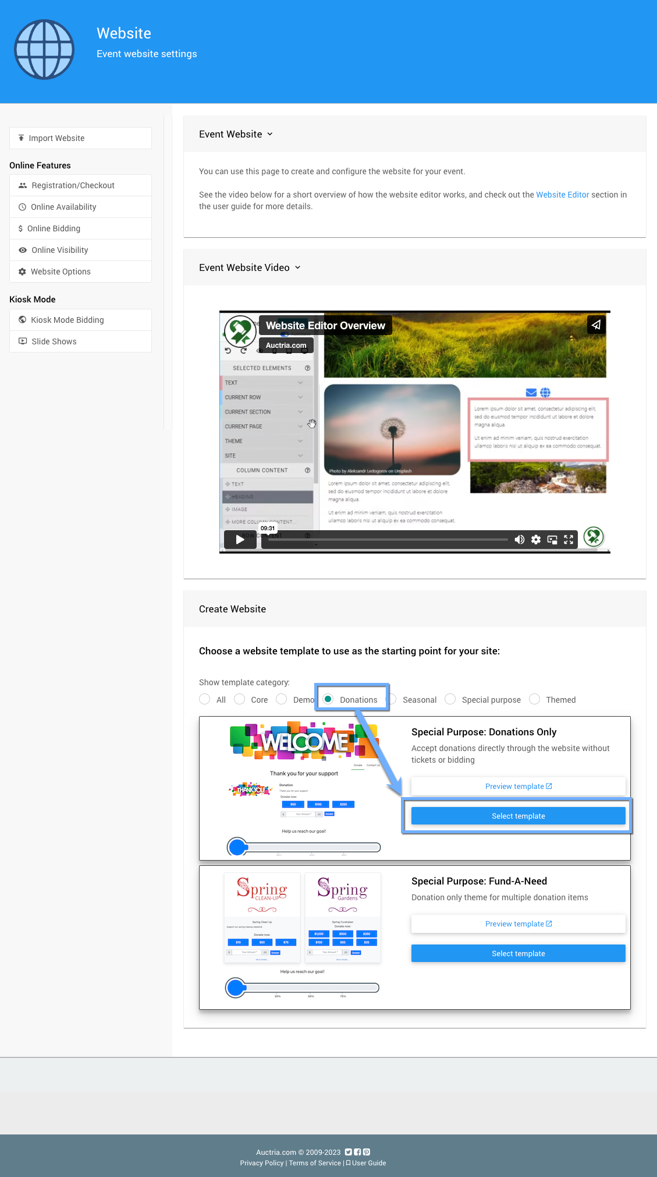Select the All template category radio
The image size is (657, 1177).
205,699
